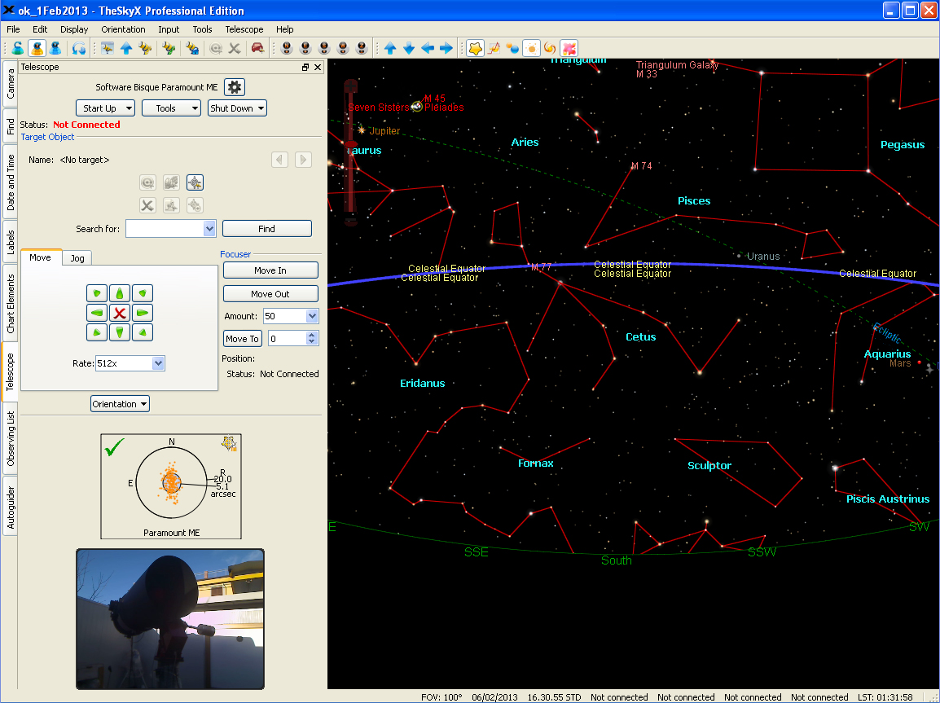This screenshot has width=940, height=703.
Task: Click the yellow star drawing tool in the toolbar
Action: (475, 48)
